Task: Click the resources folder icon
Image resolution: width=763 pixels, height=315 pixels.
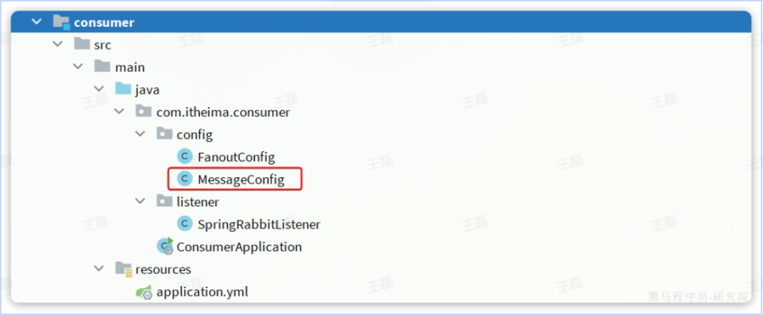Action: (x=123, y=269)
